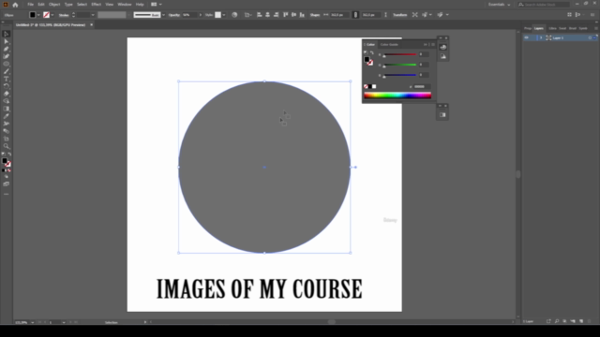Open the File menu
The height and width of the screenshot is (337, 600).
[x=30, y=5]
